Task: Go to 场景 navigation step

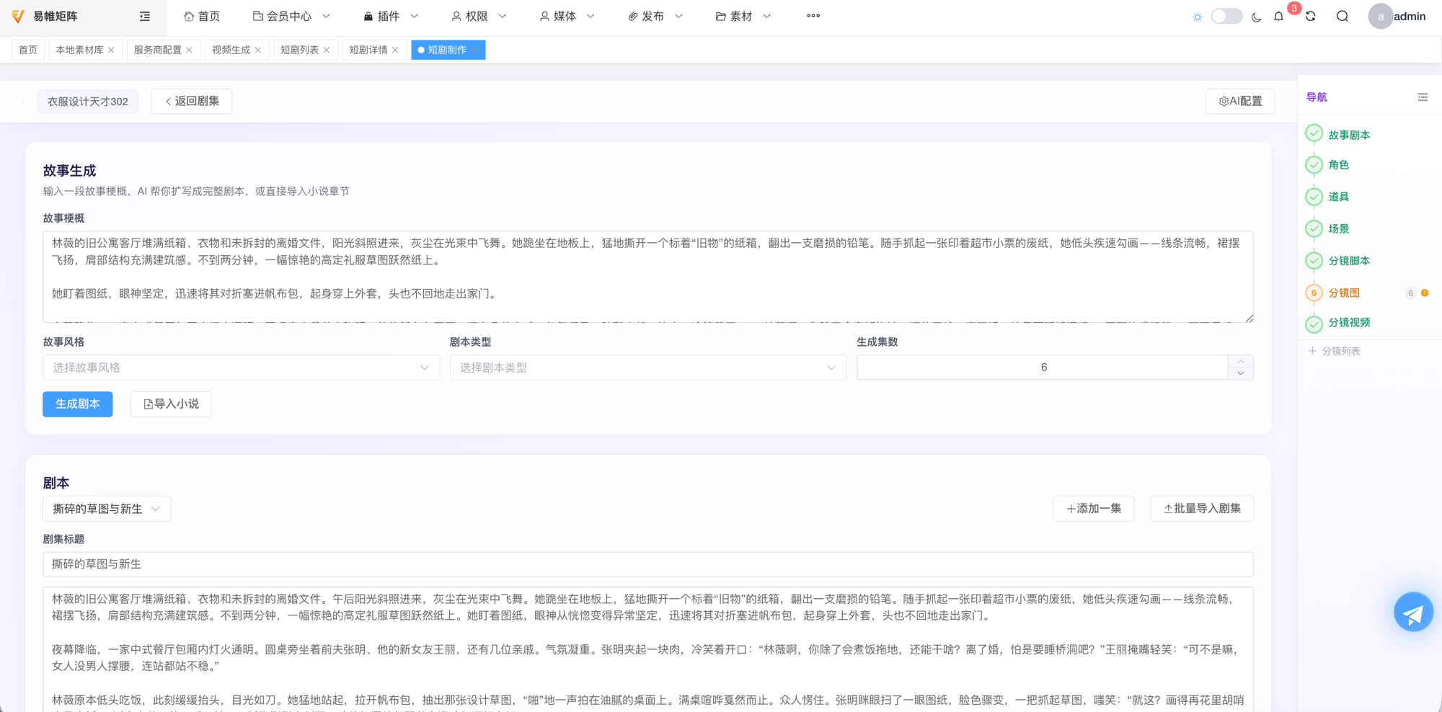Action: click(1338, 228)
